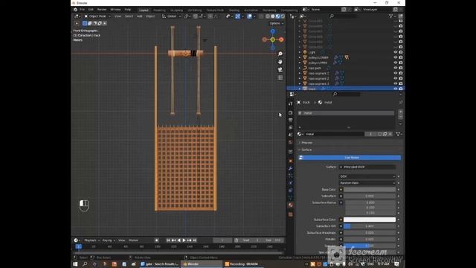Click the Subsurface IOR slider

pyautogui.click(x=370, y=226)
